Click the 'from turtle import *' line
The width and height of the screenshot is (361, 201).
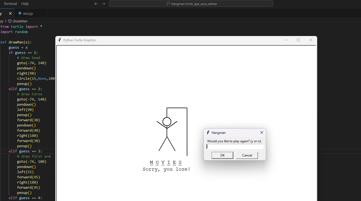tap(21, 26)
